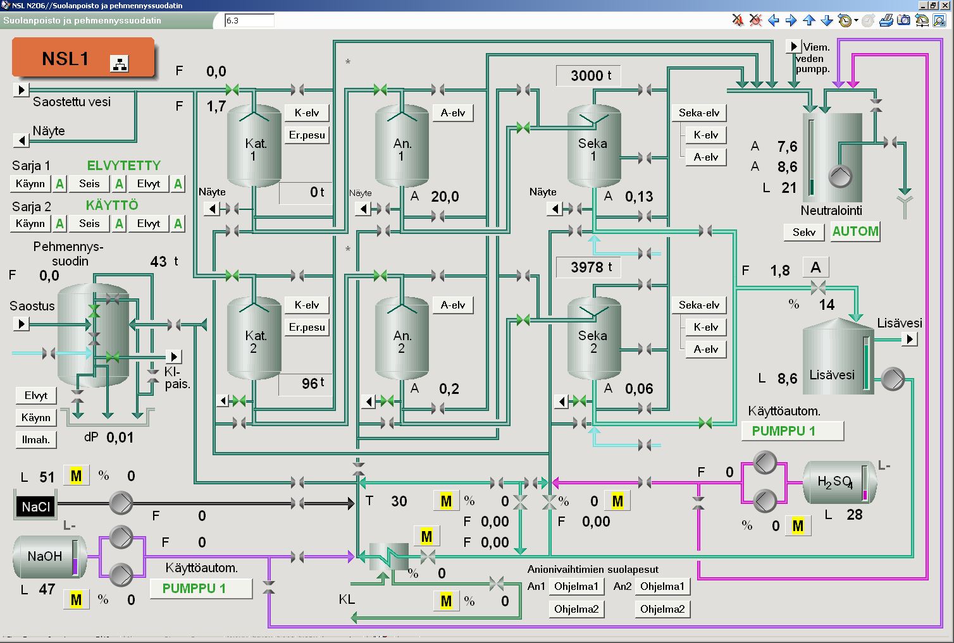Click Sarja 2 Elvyt button
The height and width of the screenshot is (643, 954).
(149, 224)
